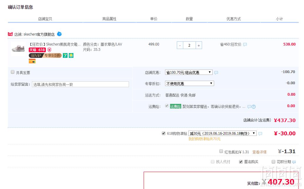Click the store total ¥437.30

[x=285, y=120]
